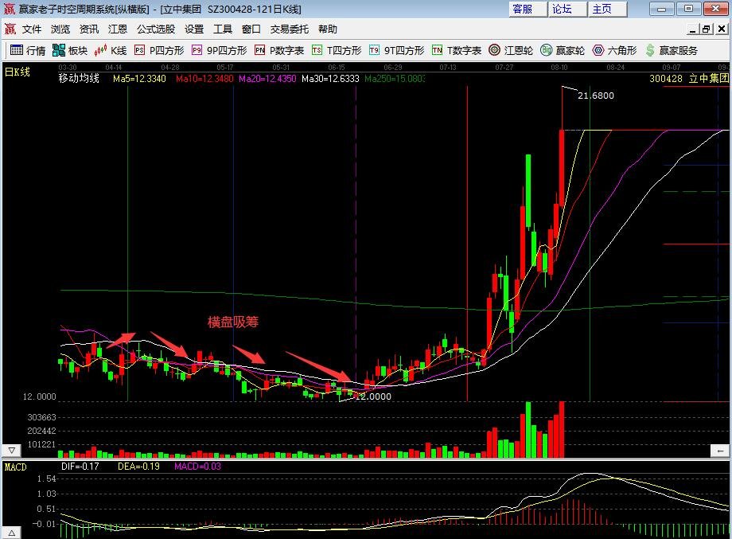Click the 日K线 period label
Image resolution: width=732 pixels, height=539 pixels.
(18, 72)
